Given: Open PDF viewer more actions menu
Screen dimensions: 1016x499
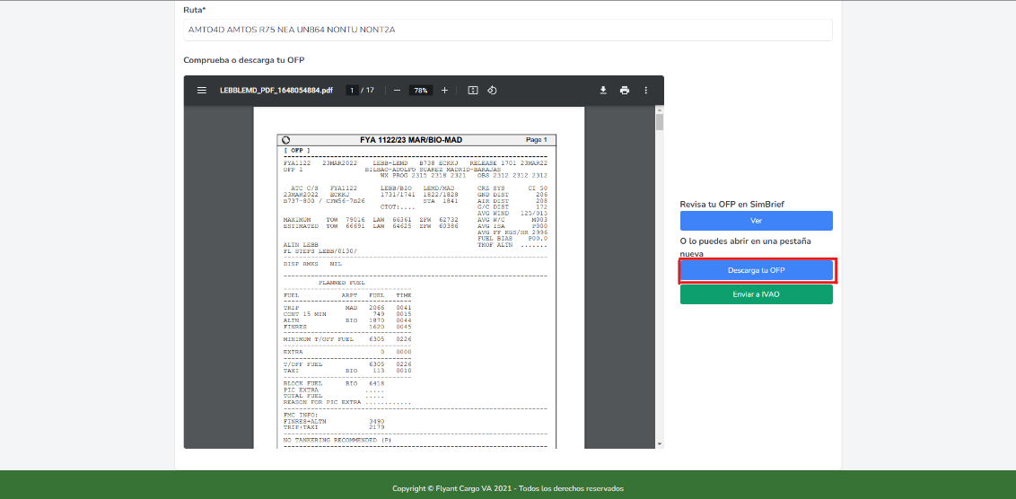Looking at the screenshot, I should point(646,91).
